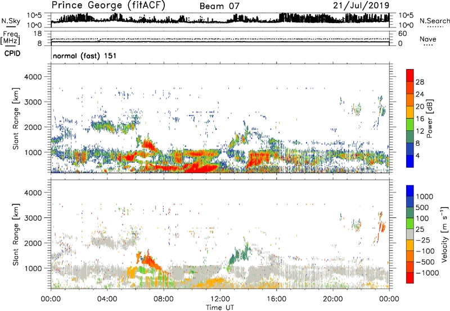Click the 'CPID' label
Screen dimensions: 450x311
click(12, 53)
